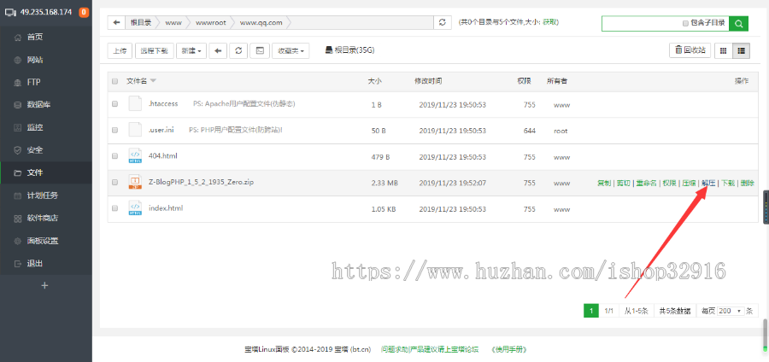The width and height of the screenshot is (769, 362).
Task: Click the 远程下载 button
Action: [x=154, y=51]
